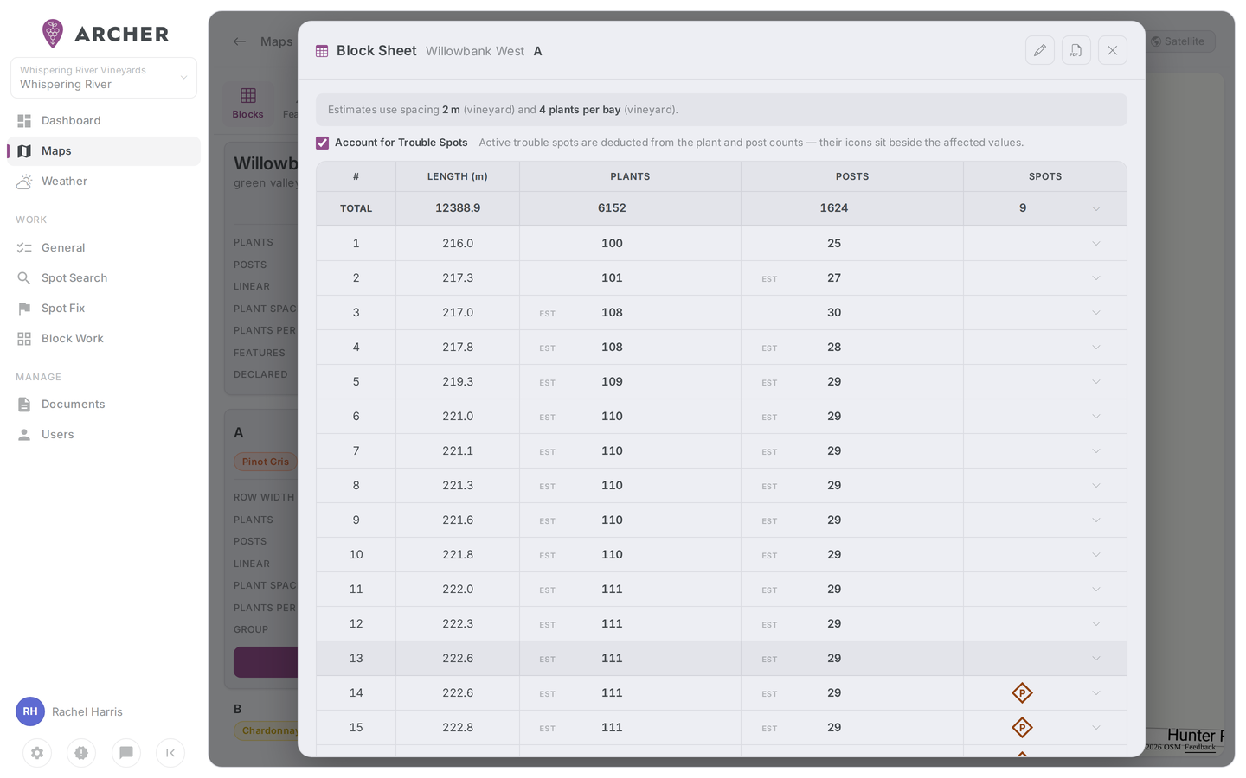Select row 13 length 222.6
1246x778 pixels.
(458, 658)
